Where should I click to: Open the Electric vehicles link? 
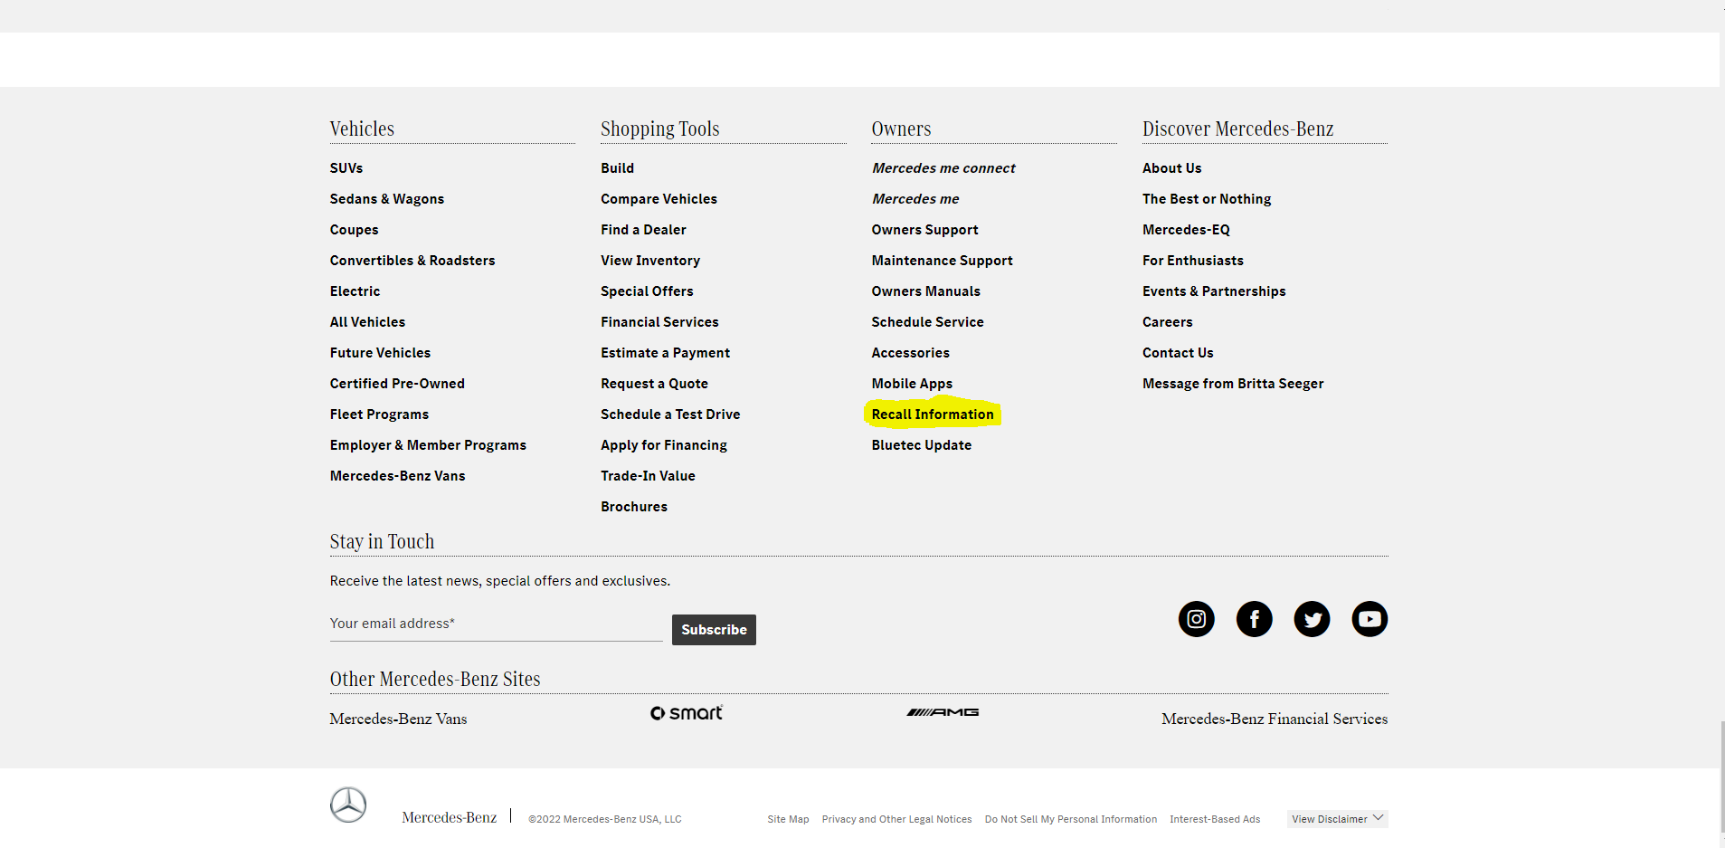tap(355, 291)
